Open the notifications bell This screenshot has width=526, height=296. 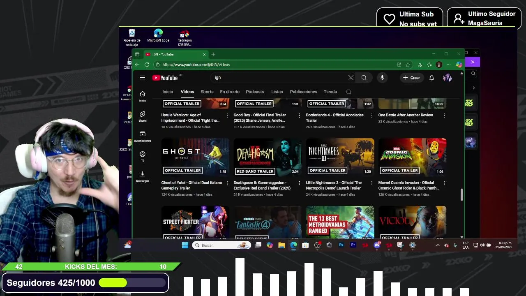pos(431,78)
